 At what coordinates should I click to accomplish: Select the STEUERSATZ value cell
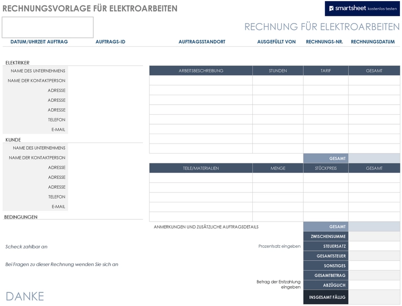[x=374, y=246]
